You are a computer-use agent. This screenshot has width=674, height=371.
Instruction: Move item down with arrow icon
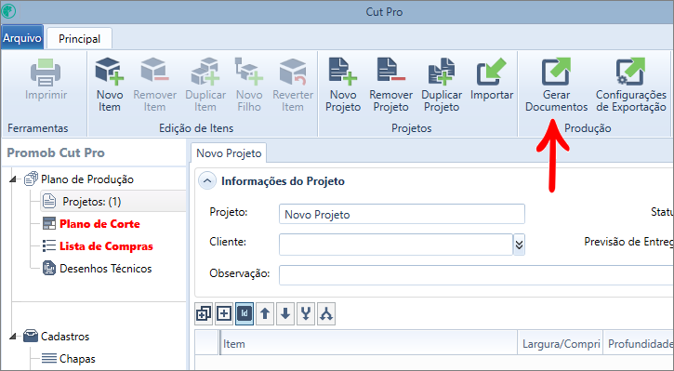285,314
